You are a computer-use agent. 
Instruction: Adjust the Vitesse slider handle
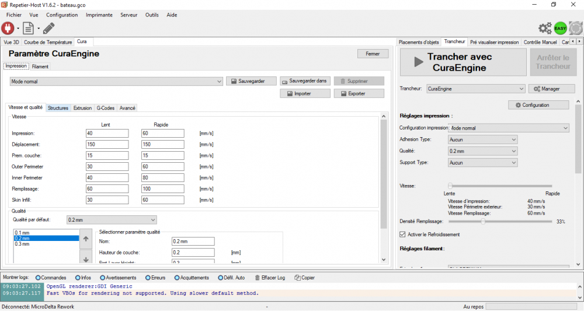click(450, 186)
